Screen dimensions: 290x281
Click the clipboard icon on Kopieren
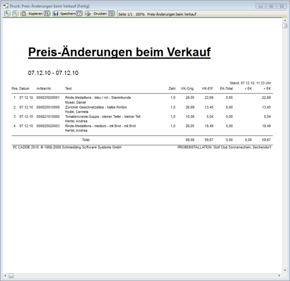pyautogui.click(x=24, y=14)
